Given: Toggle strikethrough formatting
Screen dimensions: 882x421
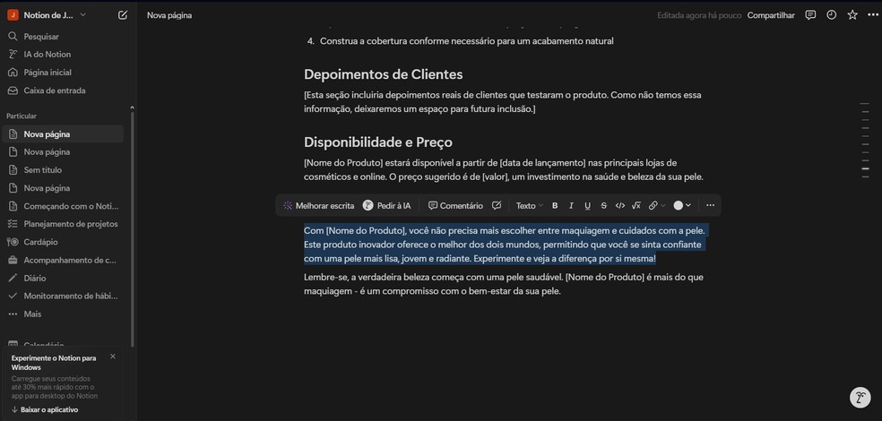Looking at the screenshot, I should click(603, 206).
